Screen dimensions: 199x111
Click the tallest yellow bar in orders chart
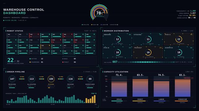[x=95, y=99]
